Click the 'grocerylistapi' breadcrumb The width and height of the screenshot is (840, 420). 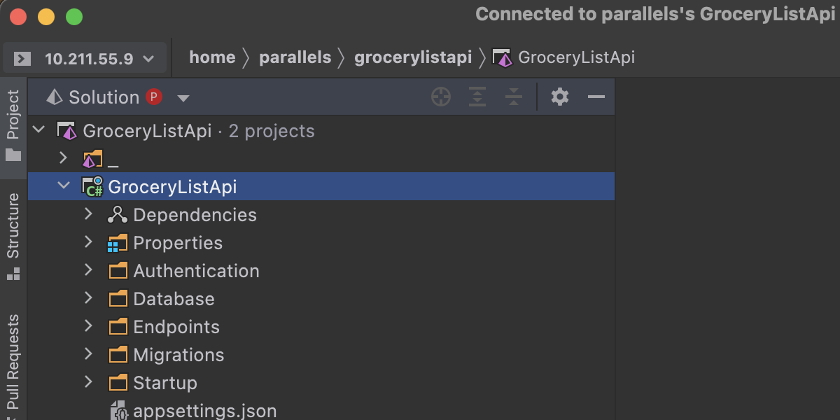tap(413, 57)
